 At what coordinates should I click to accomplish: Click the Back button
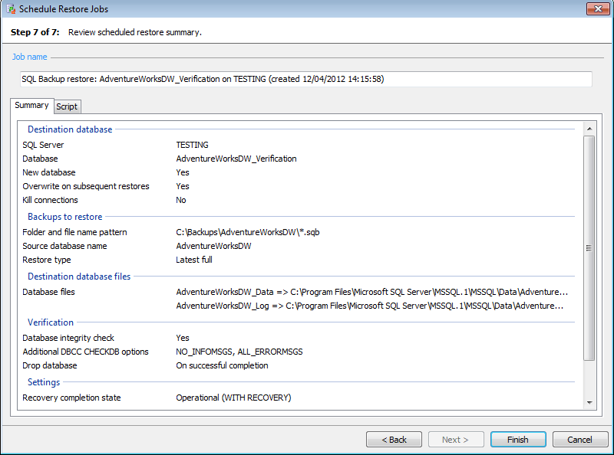(x=394, y=439)
